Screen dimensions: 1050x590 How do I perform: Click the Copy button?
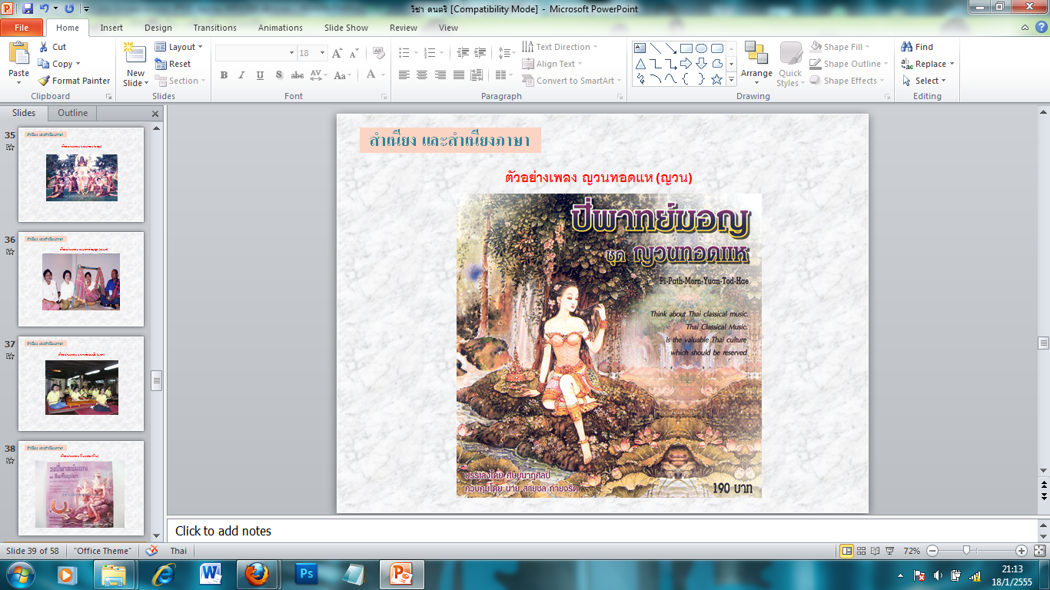(59, 64)
